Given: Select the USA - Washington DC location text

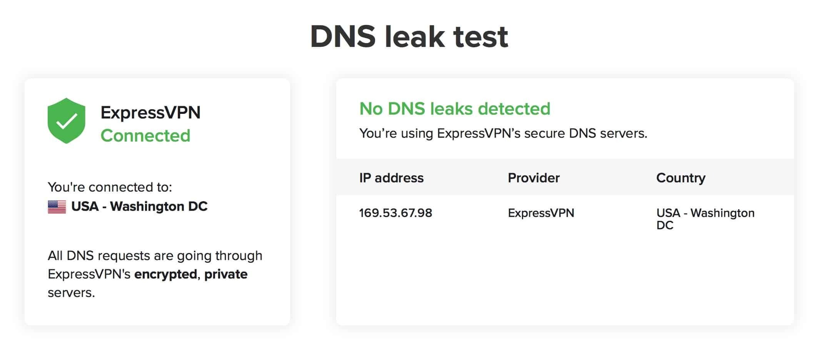Looking at the screenshot, I should click(139, 207).
